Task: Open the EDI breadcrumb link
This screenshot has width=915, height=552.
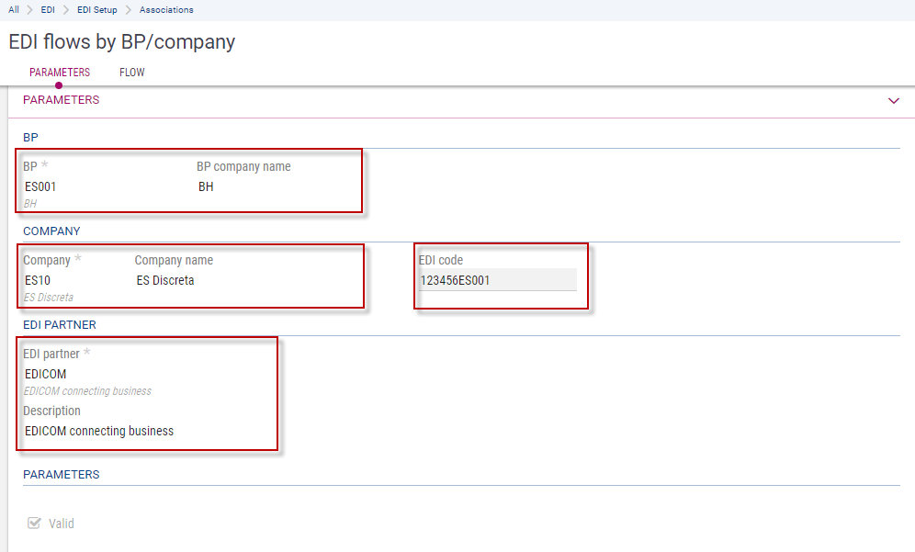Action: click(x=48, y=10)
